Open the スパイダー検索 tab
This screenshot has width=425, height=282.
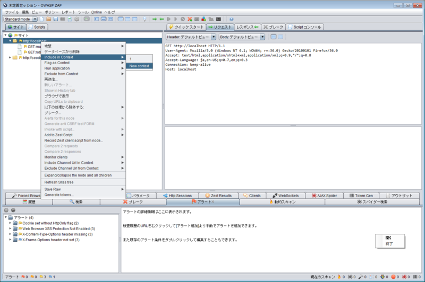(372, 202)
